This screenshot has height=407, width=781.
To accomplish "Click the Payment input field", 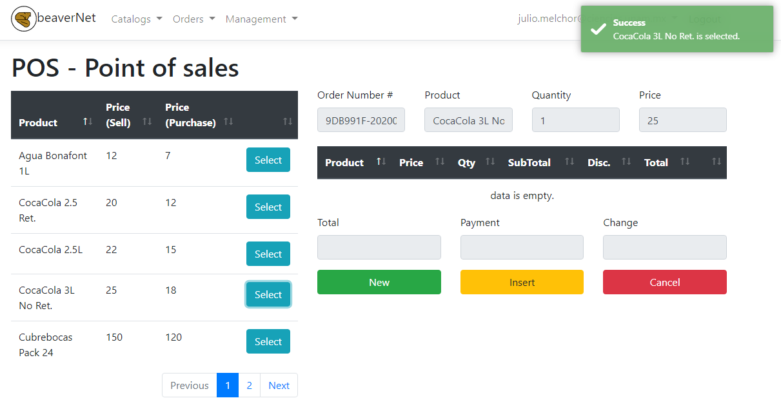I will tap(522, 247).
